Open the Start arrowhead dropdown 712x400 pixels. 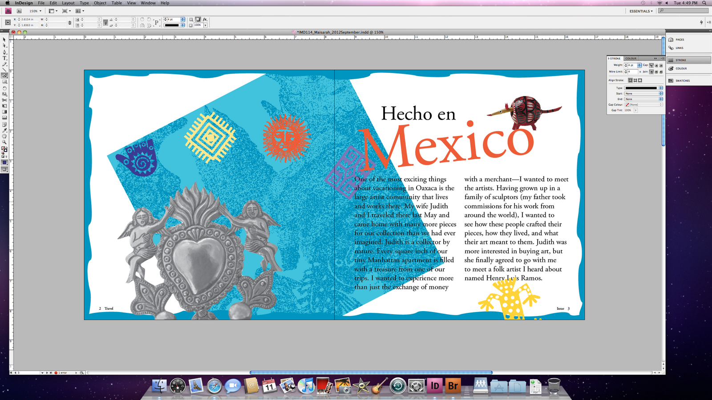(x=644, y=93)
